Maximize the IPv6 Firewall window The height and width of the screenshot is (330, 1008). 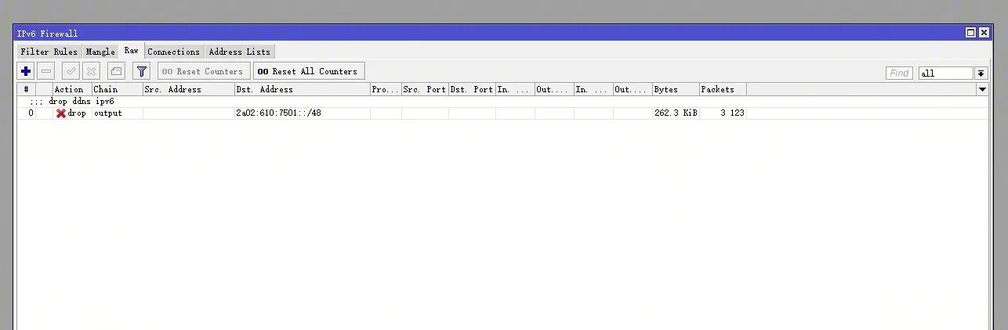coord(970,33)
